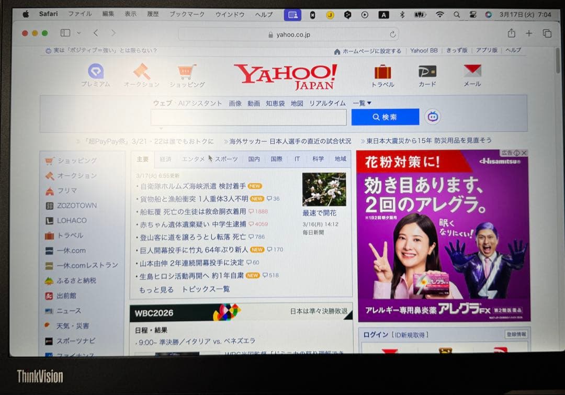Switch search to リアルタイム
The height and width of the screenshot is (395, 565).
pos(327,104)
